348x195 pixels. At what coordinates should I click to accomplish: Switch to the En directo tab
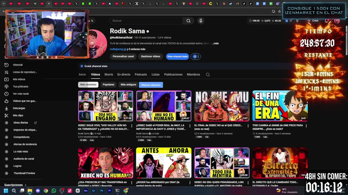[124, 74]
